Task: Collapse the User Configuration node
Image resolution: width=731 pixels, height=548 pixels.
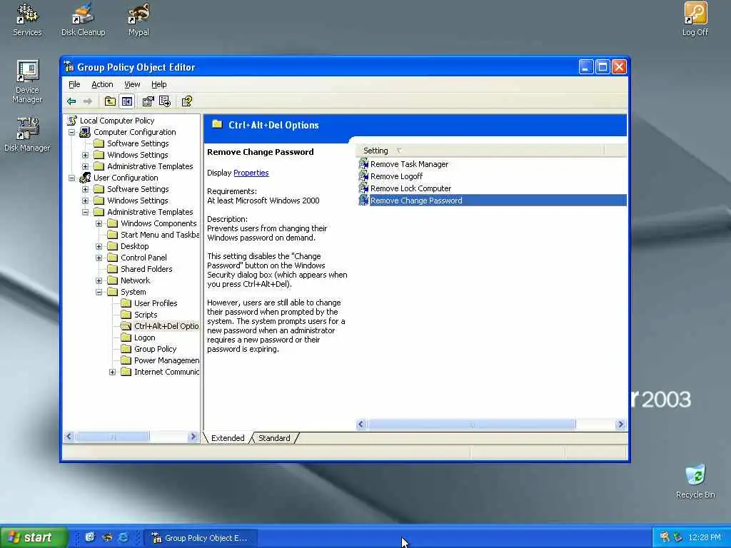Action: (72, 178)
